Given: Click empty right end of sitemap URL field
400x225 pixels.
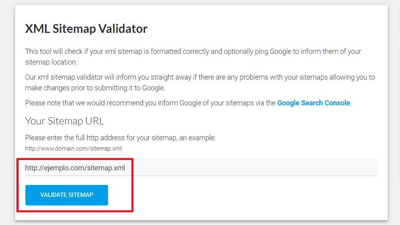Looking at the screenshot, I should [318, 168].
